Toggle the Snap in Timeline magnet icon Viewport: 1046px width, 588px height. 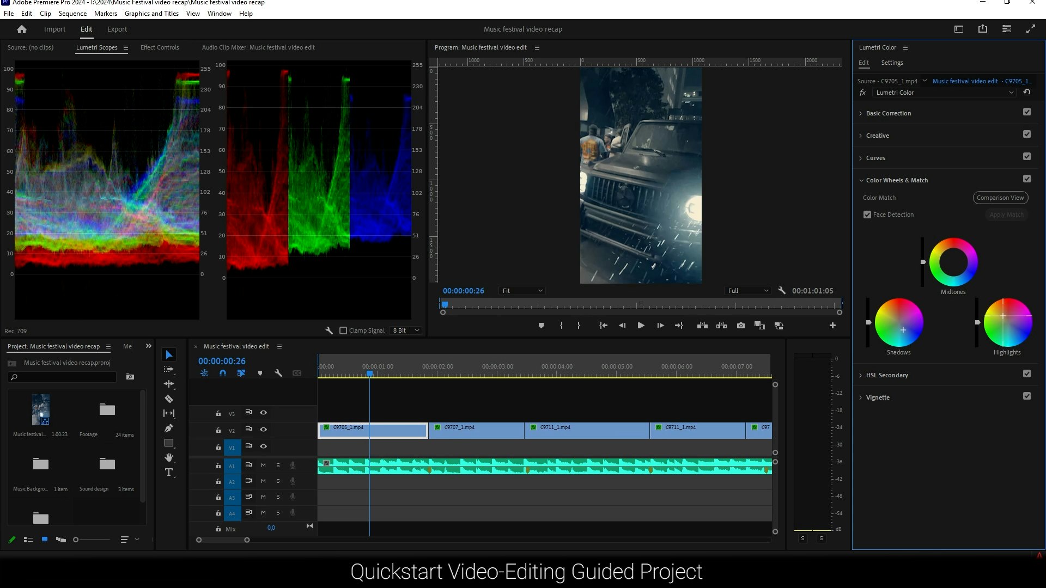(222, 373)
